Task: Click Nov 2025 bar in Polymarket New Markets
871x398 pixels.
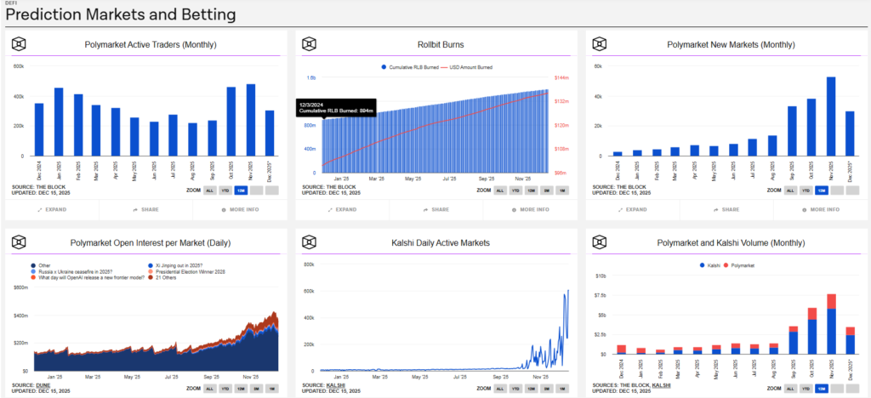Action: pyautogui.click(x=831, y=116)
